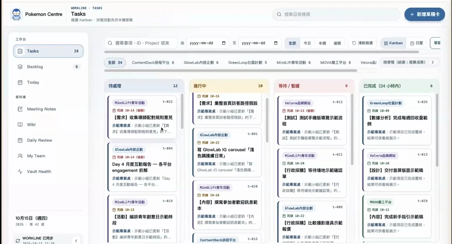Click the Vault Health pulse icon
This screenshot has height=244, width=452.
[x=20, y=171]
